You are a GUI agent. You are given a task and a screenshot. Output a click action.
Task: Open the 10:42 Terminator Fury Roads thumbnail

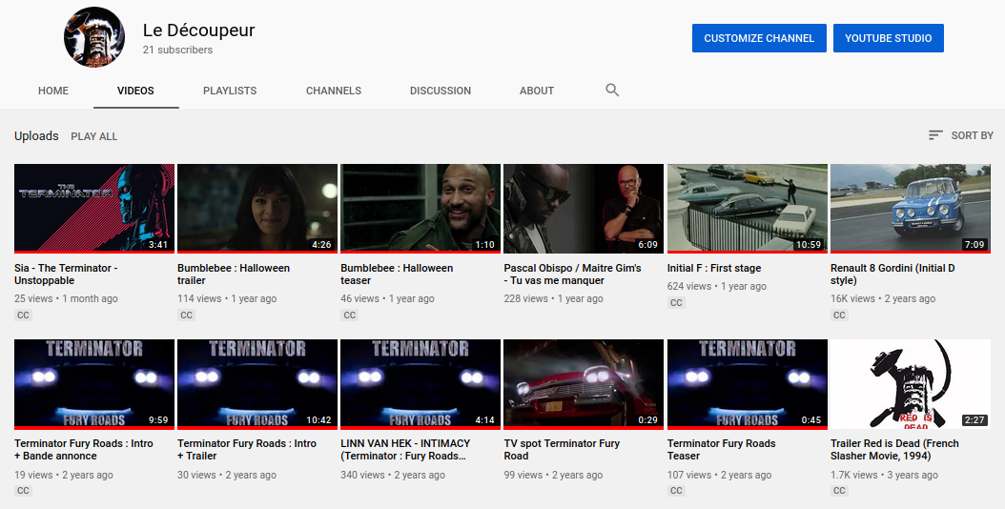pos(257,384)
